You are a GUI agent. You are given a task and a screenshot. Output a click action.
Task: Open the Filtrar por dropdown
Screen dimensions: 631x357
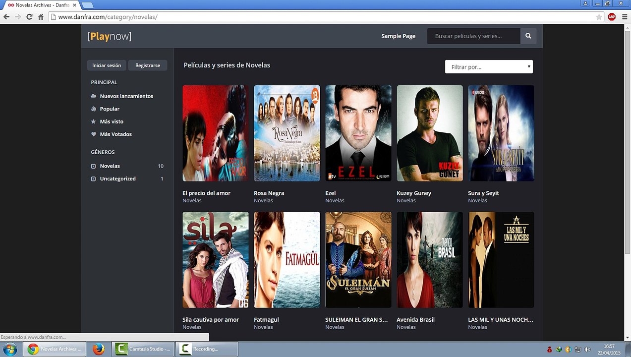tap(489, 67)
